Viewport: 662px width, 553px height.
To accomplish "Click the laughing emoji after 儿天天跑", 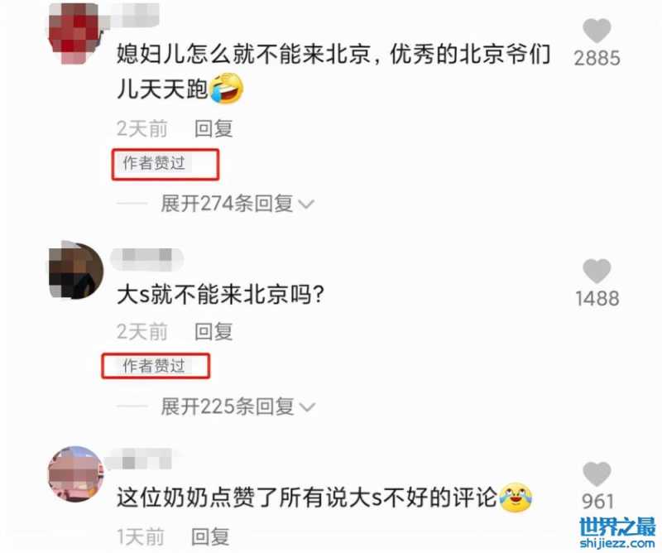I will pyautogui.click(x=227, y=89).
